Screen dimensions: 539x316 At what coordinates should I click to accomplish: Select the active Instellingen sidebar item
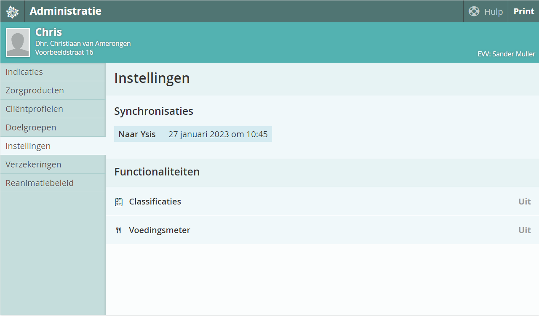pyautogui.click(x=28, y=146)
